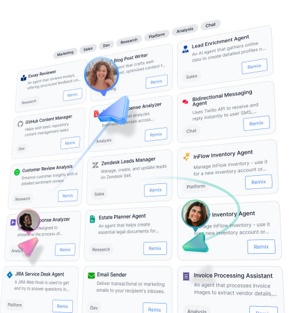Click the Estate Planner Agent document icon
The image size is (293, 313).
point(92,219)
